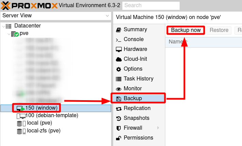
Task: Click the local (pve) storage icon
Action: point(21,123)
